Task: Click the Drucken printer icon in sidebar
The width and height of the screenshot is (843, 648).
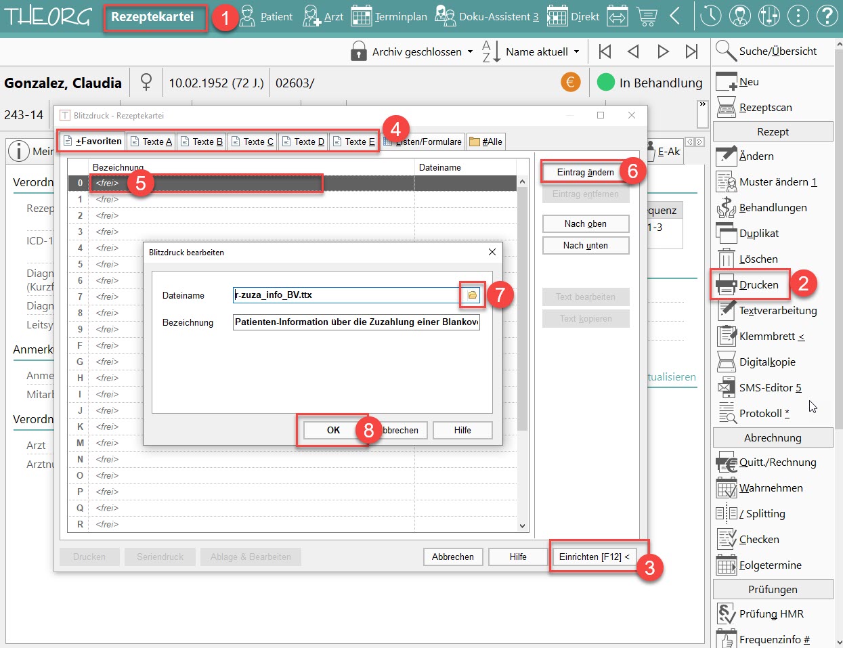Action: pos(727,285)
